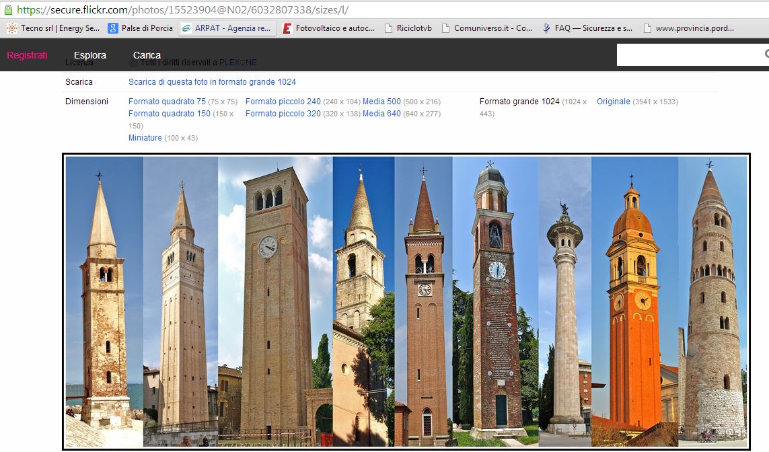Click the bell towers collage photo
The height and width of the screenshot is (452, 769).
406,301
